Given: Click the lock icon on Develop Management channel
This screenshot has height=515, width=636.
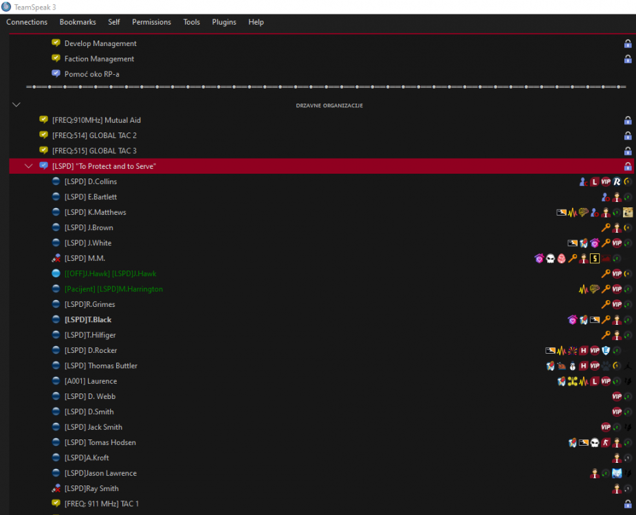Looking at the screenshot, I should [x=627, y=43].
